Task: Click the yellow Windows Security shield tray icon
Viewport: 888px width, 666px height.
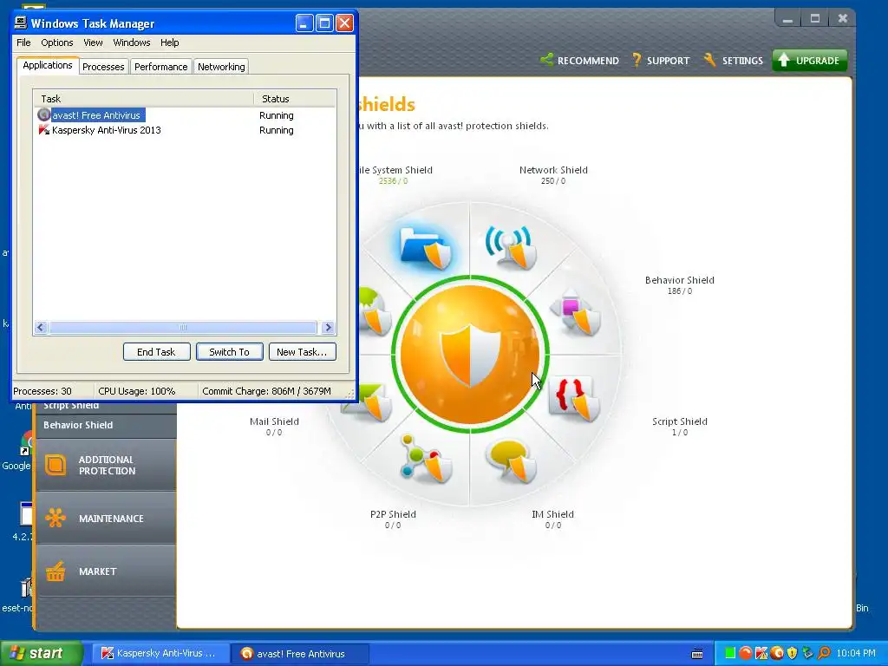Action: pyautogui.click(x=793, y=653)
